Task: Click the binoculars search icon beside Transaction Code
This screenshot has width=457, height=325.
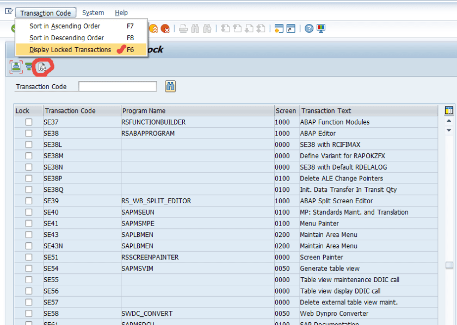Action: (x=170, y=86)
